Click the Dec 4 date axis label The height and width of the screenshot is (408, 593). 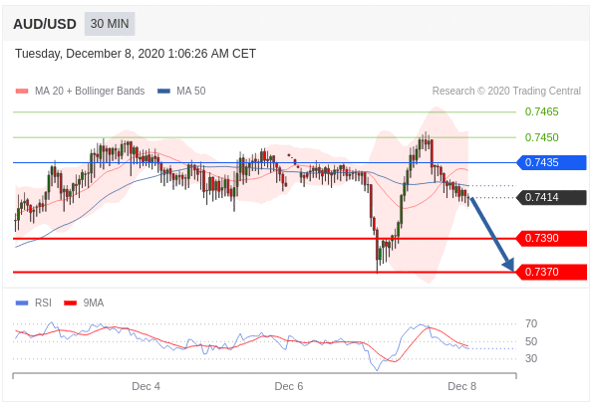(x=146, y=386)
